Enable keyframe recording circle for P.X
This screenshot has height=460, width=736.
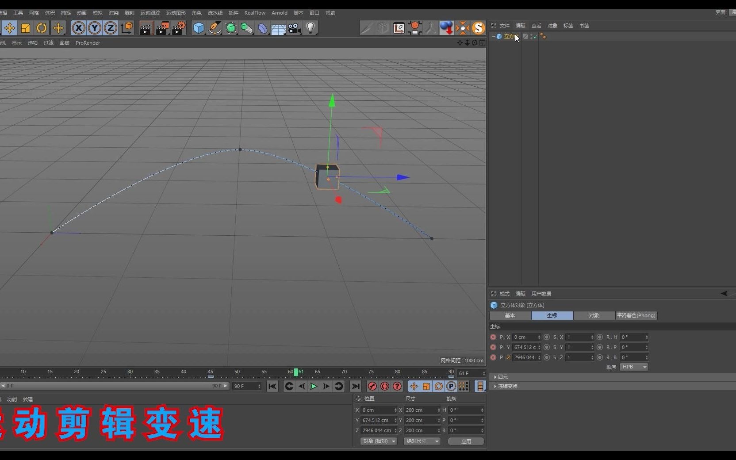(x=493, y=337)
